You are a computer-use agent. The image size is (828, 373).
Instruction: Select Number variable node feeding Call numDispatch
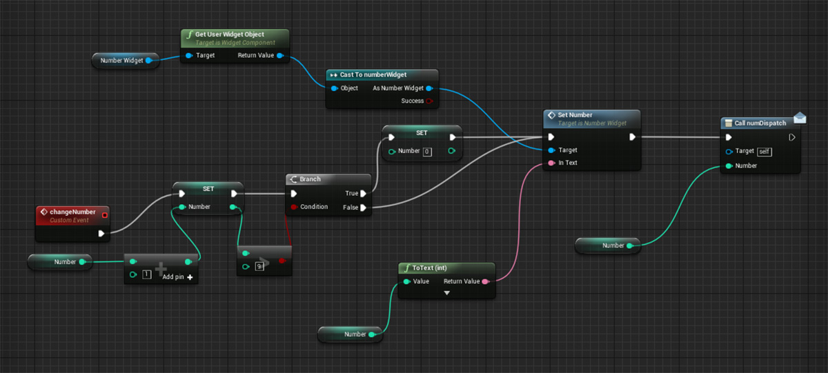point(609,245)
